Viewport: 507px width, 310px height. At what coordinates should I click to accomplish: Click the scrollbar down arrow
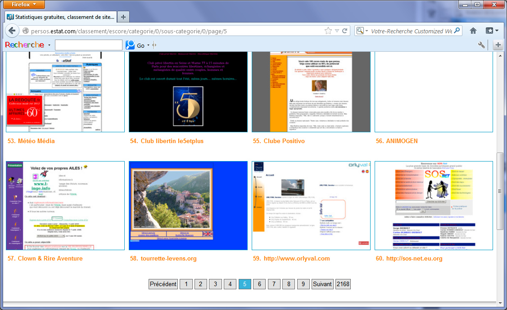tap(500, 303)
